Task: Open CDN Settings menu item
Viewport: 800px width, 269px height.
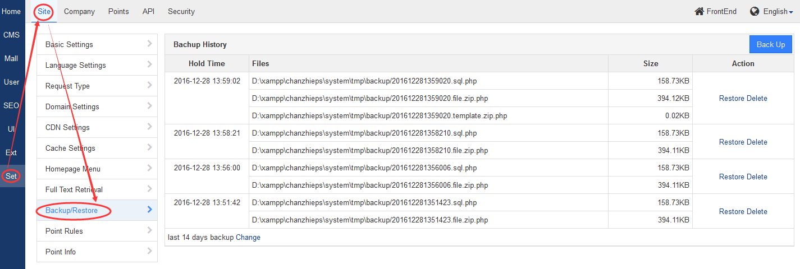Action: [x=97, y=127]
